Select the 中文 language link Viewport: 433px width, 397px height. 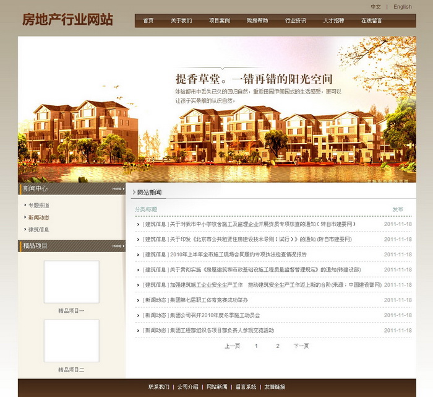coord(375,7)
